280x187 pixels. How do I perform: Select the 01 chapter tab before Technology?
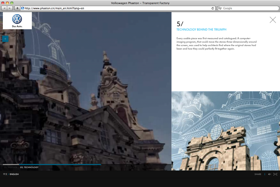10,167
